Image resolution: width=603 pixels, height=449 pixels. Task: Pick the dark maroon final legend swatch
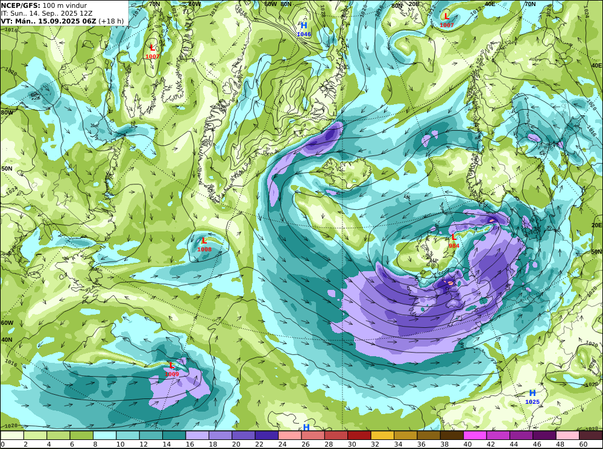pyautogui.click(x=590, y=435)
